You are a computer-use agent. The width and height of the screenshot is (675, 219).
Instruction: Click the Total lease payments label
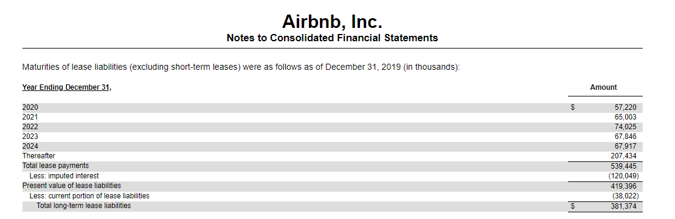click(55, 166)
